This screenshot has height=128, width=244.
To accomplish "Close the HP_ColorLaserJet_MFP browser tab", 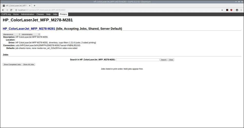I will (x=30, y=6).
